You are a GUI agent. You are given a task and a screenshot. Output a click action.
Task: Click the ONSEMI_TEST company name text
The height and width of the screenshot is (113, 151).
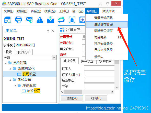point(14,39)
